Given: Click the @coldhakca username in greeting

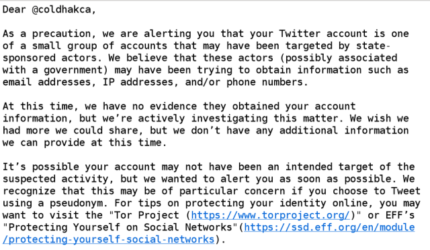Looking at the screenshot, I should pos(61,9).
